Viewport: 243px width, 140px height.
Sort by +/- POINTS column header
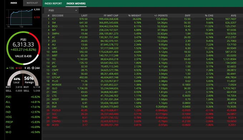pos(161,16)
